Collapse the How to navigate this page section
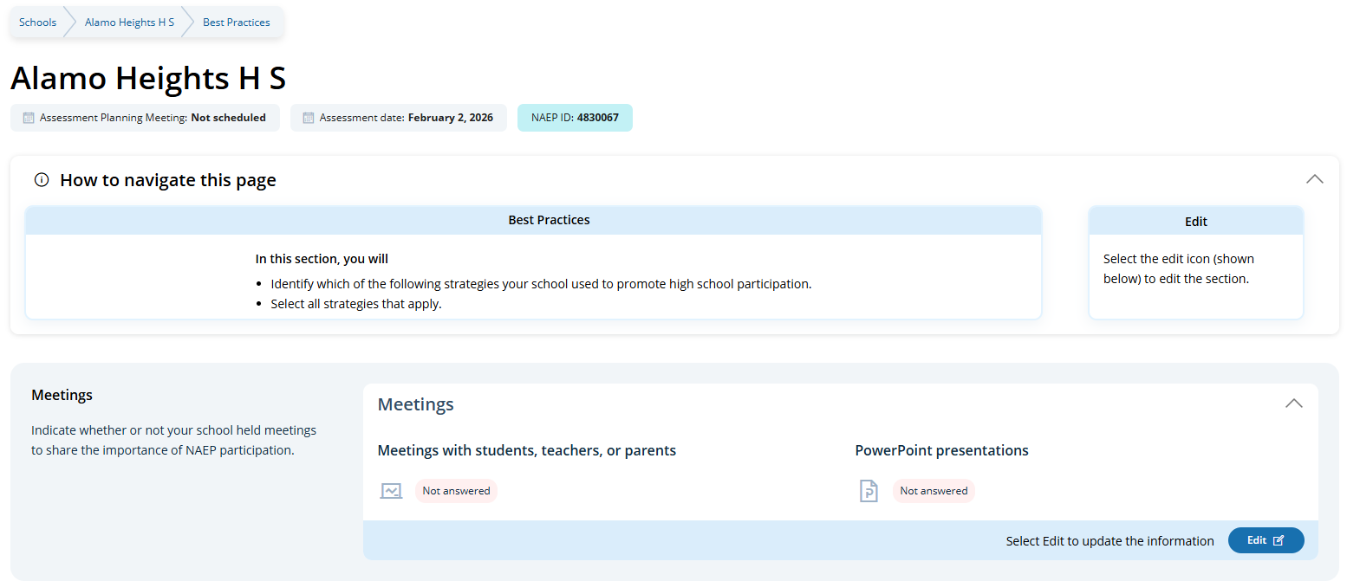Screen dimensions: 1347x581 [1314, 179]
